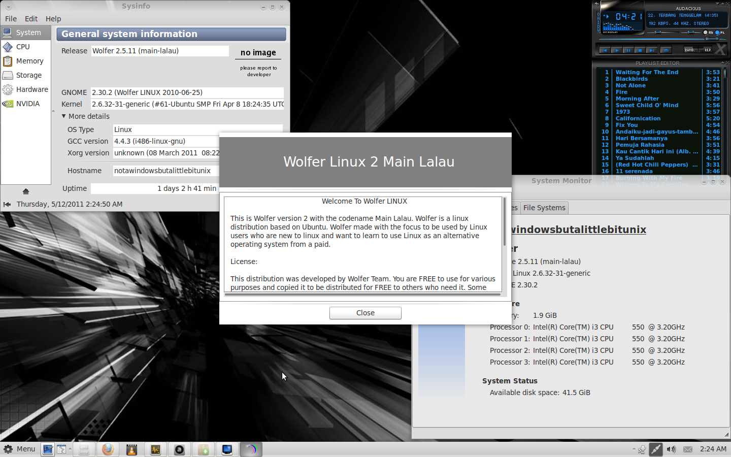Open Audacious menu icon at top-left corner
The image size is (731, 457).
pos(597,4)
